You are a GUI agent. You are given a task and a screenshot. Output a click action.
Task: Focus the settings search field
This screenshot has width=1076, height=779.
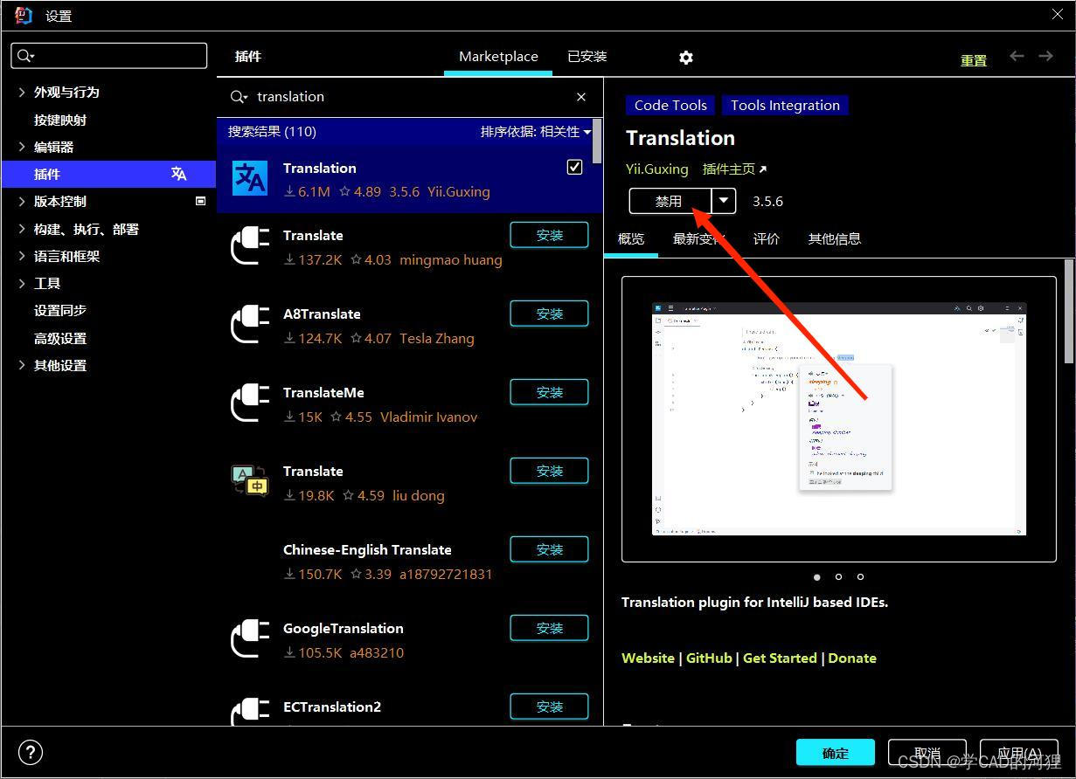click(x=109, y=56)
